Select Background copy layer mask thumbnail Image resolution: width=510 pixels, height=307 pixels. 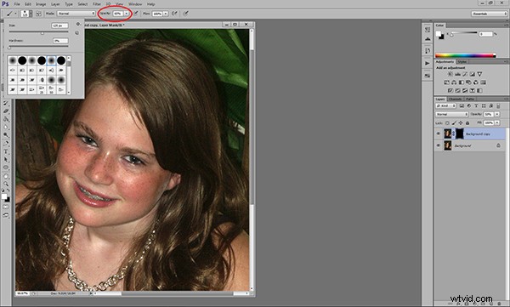pos(460,134)
